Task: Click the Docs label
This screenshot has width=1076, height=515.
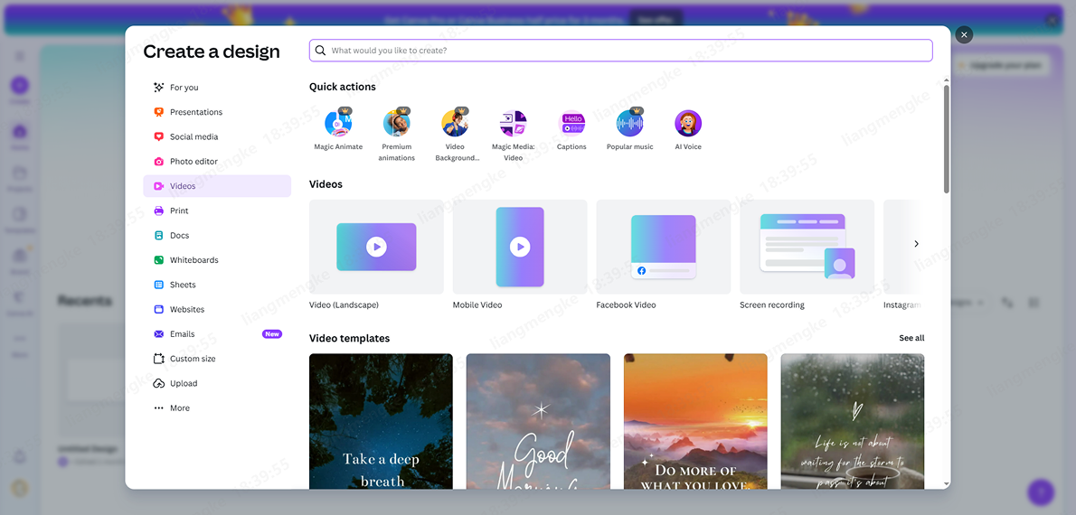Action: tap(180, 235)
